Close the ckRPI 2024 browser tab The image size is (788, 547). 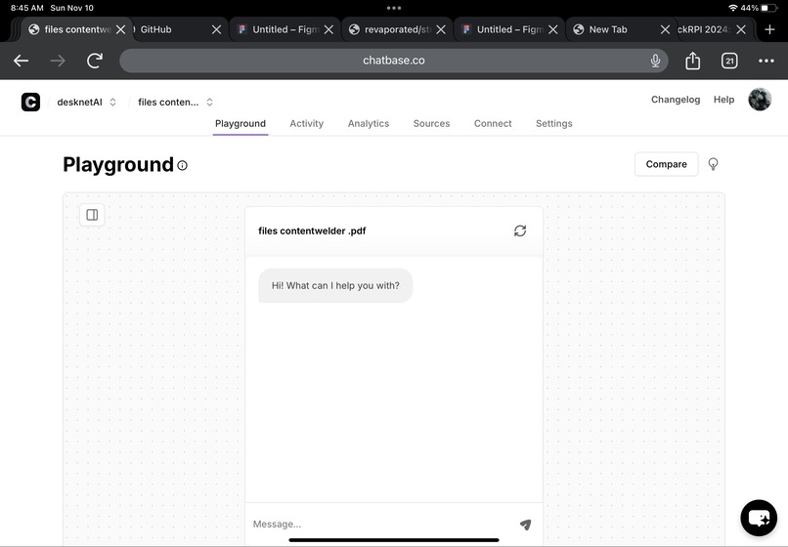[x=741, y=29]
